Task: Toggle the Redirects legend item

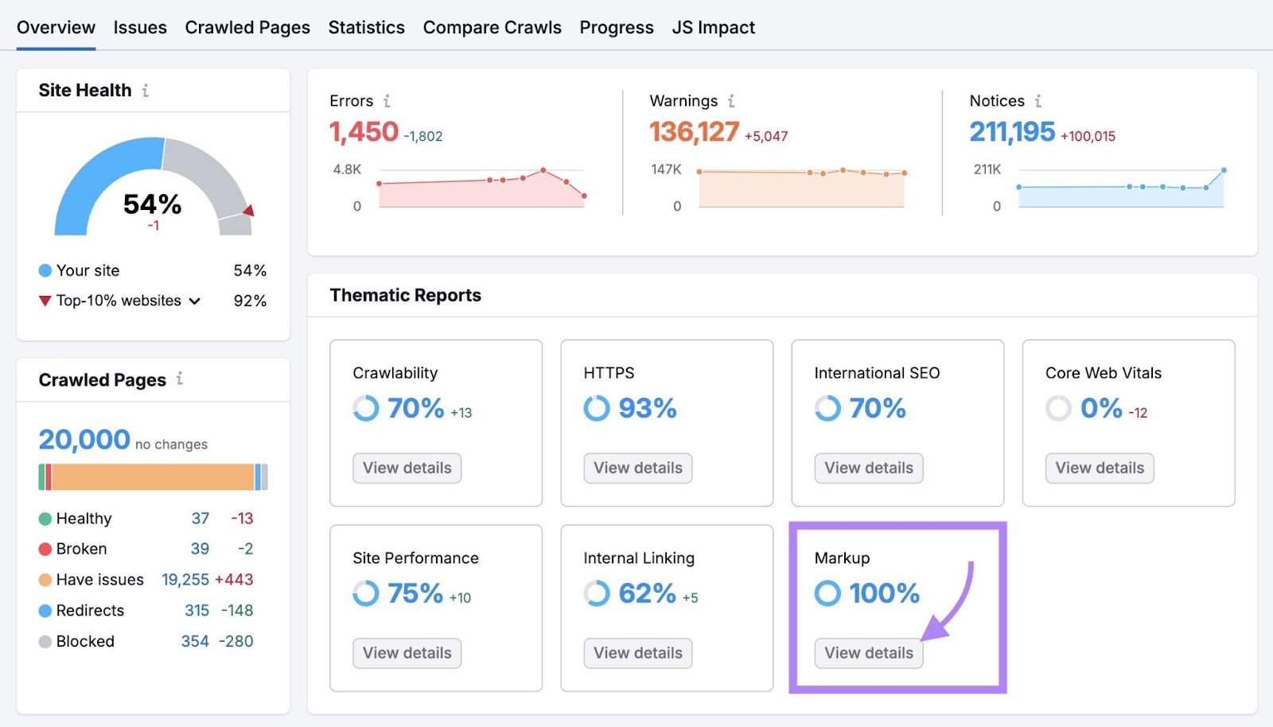Action: point(89,610)
